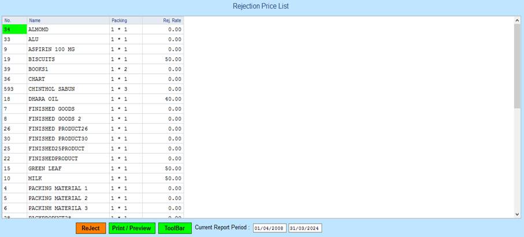Click DHARA OIL rejection rate cell
This screenshot has width=524, height=237.
pyautogui.click(x=163, y=99)
